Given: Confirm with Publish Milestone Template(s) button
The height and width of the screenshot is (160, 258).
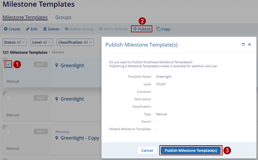Looking at the screenshot, I should coord(191,150).
